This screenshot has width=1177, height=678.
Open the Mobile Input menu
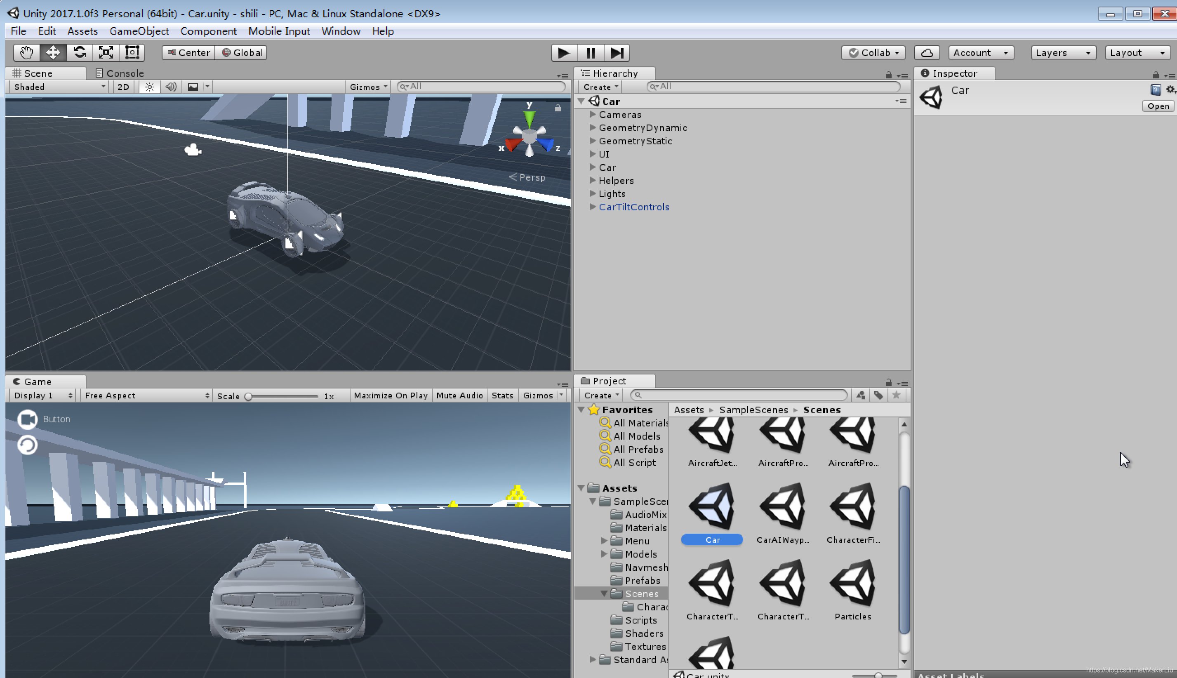point(279,31)
